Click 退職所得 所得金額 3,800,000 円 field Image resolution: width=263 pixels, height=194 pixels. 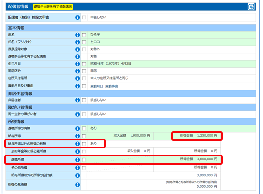187,159
